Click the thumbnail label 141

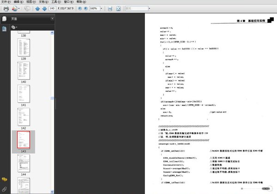tap(24, 105)
